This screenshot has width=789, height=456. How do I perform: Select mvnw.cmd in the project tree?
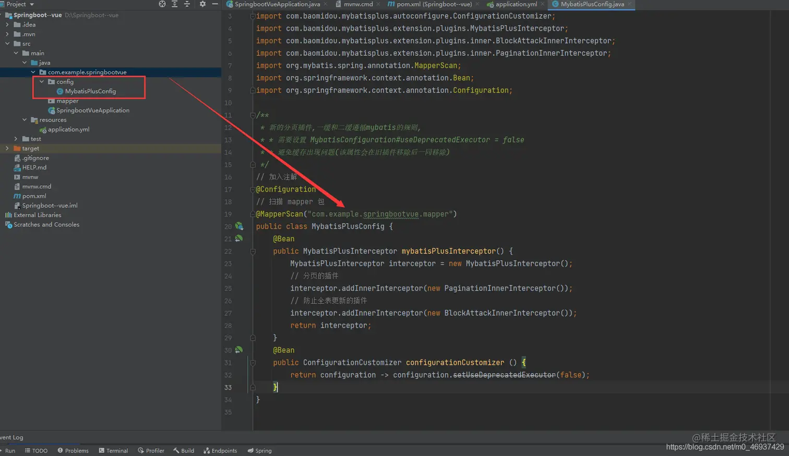click(37, 186)
